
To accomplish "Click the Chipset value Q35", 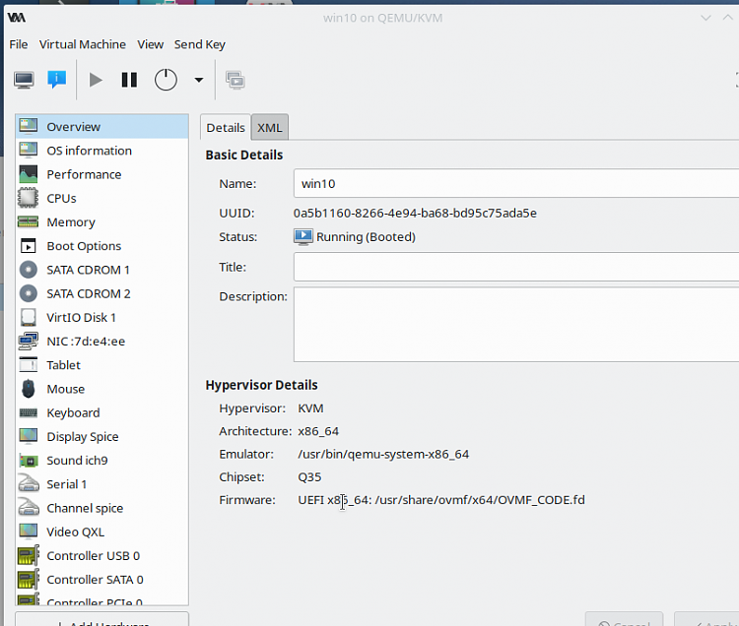I will [309, 477].
